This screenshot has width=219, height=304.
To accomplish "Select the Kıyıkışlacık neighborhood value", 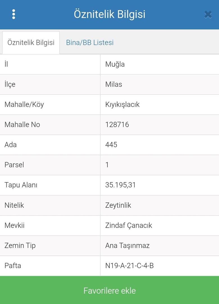I will pos(122,104).
